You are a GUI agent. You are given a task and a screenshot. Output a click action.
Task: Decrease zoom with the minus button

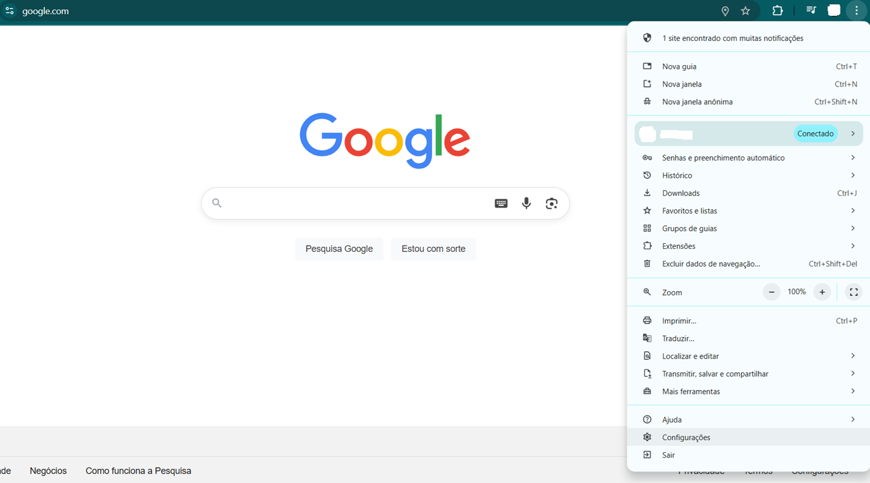(x=771, y=292)
